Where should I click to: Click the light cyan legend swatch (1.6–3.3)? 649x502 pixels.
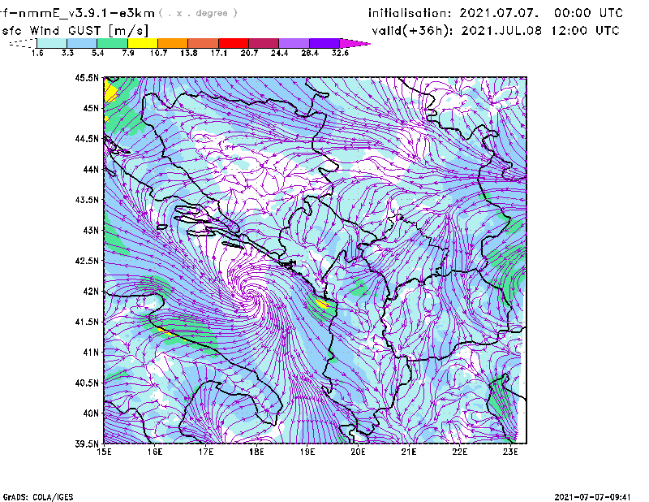coord(52,43)
